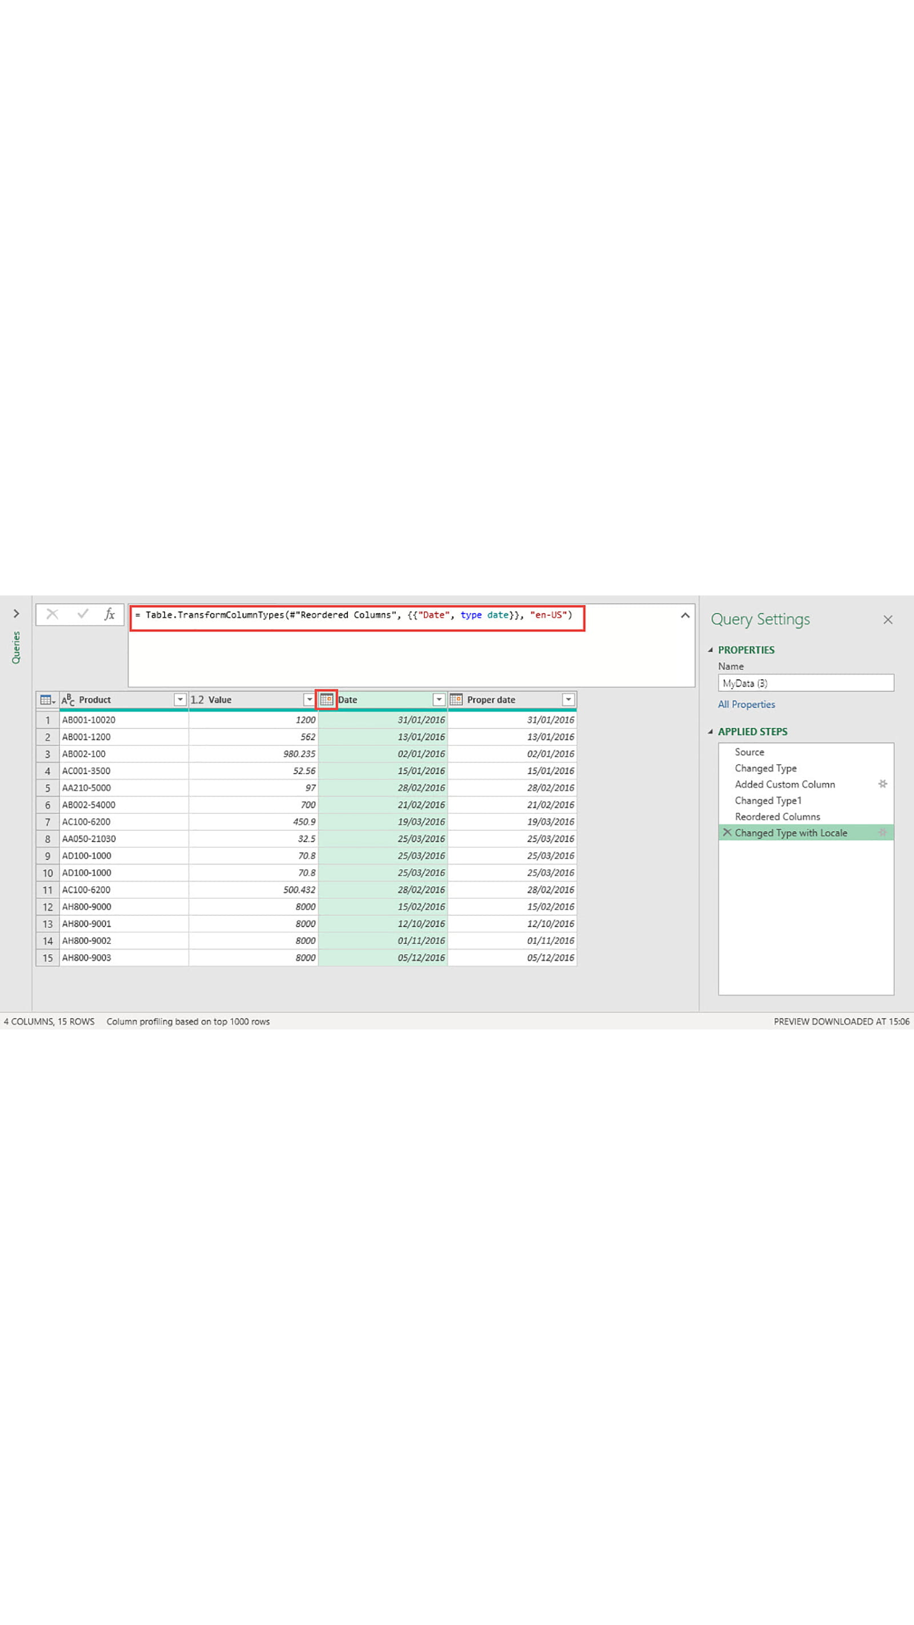Viewport: 914px width, 1625px height.
Task: Open the Value column filter dropdown
Action: [309, 699]
